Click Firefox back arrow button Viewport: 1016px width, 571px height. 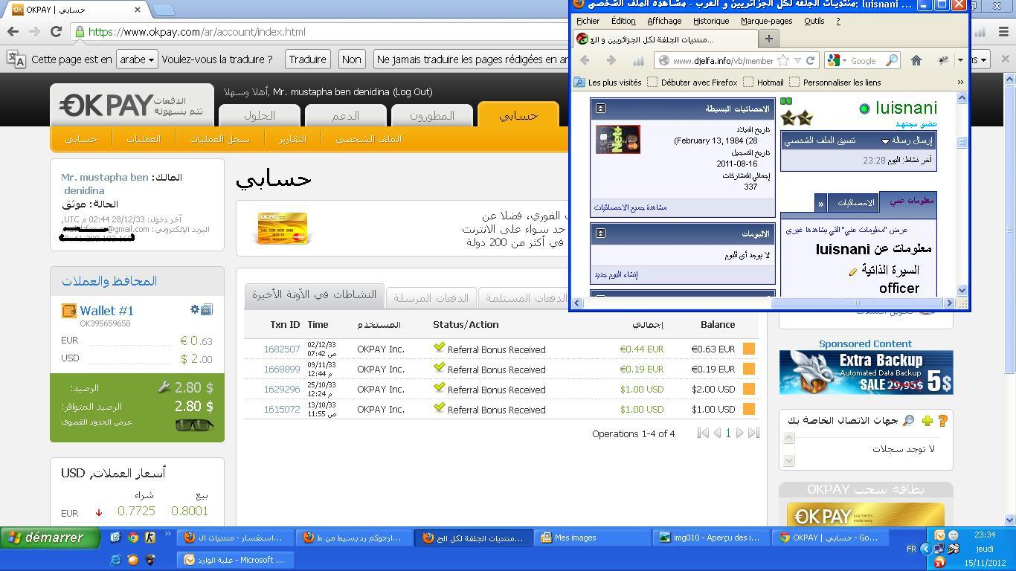585,60
